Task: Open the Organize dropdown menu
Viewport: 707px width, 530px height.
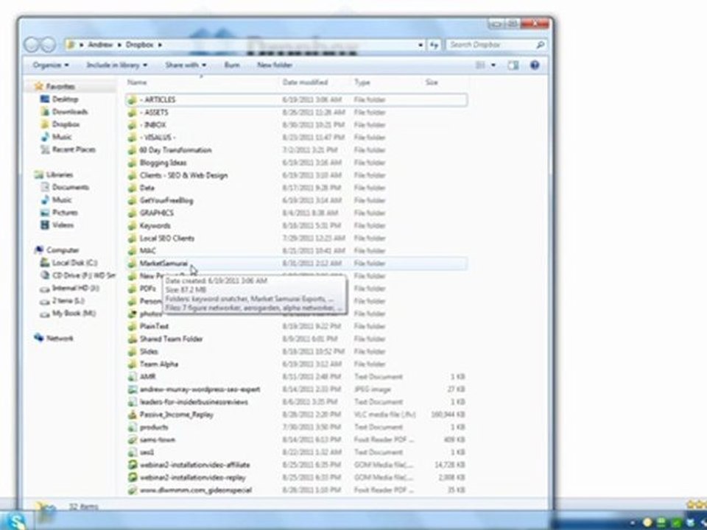Action: click(51, 66)
